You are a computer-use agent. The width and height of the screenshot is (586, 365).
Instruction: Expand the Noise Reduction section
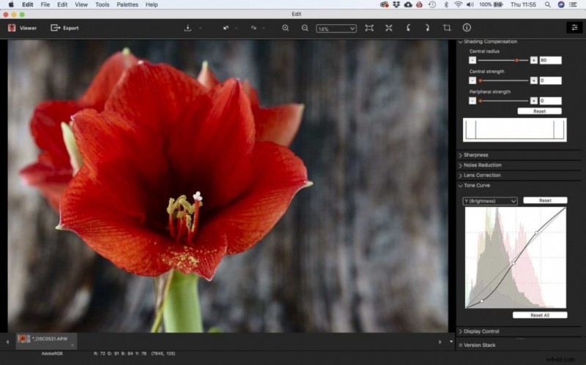coord(482,165)
